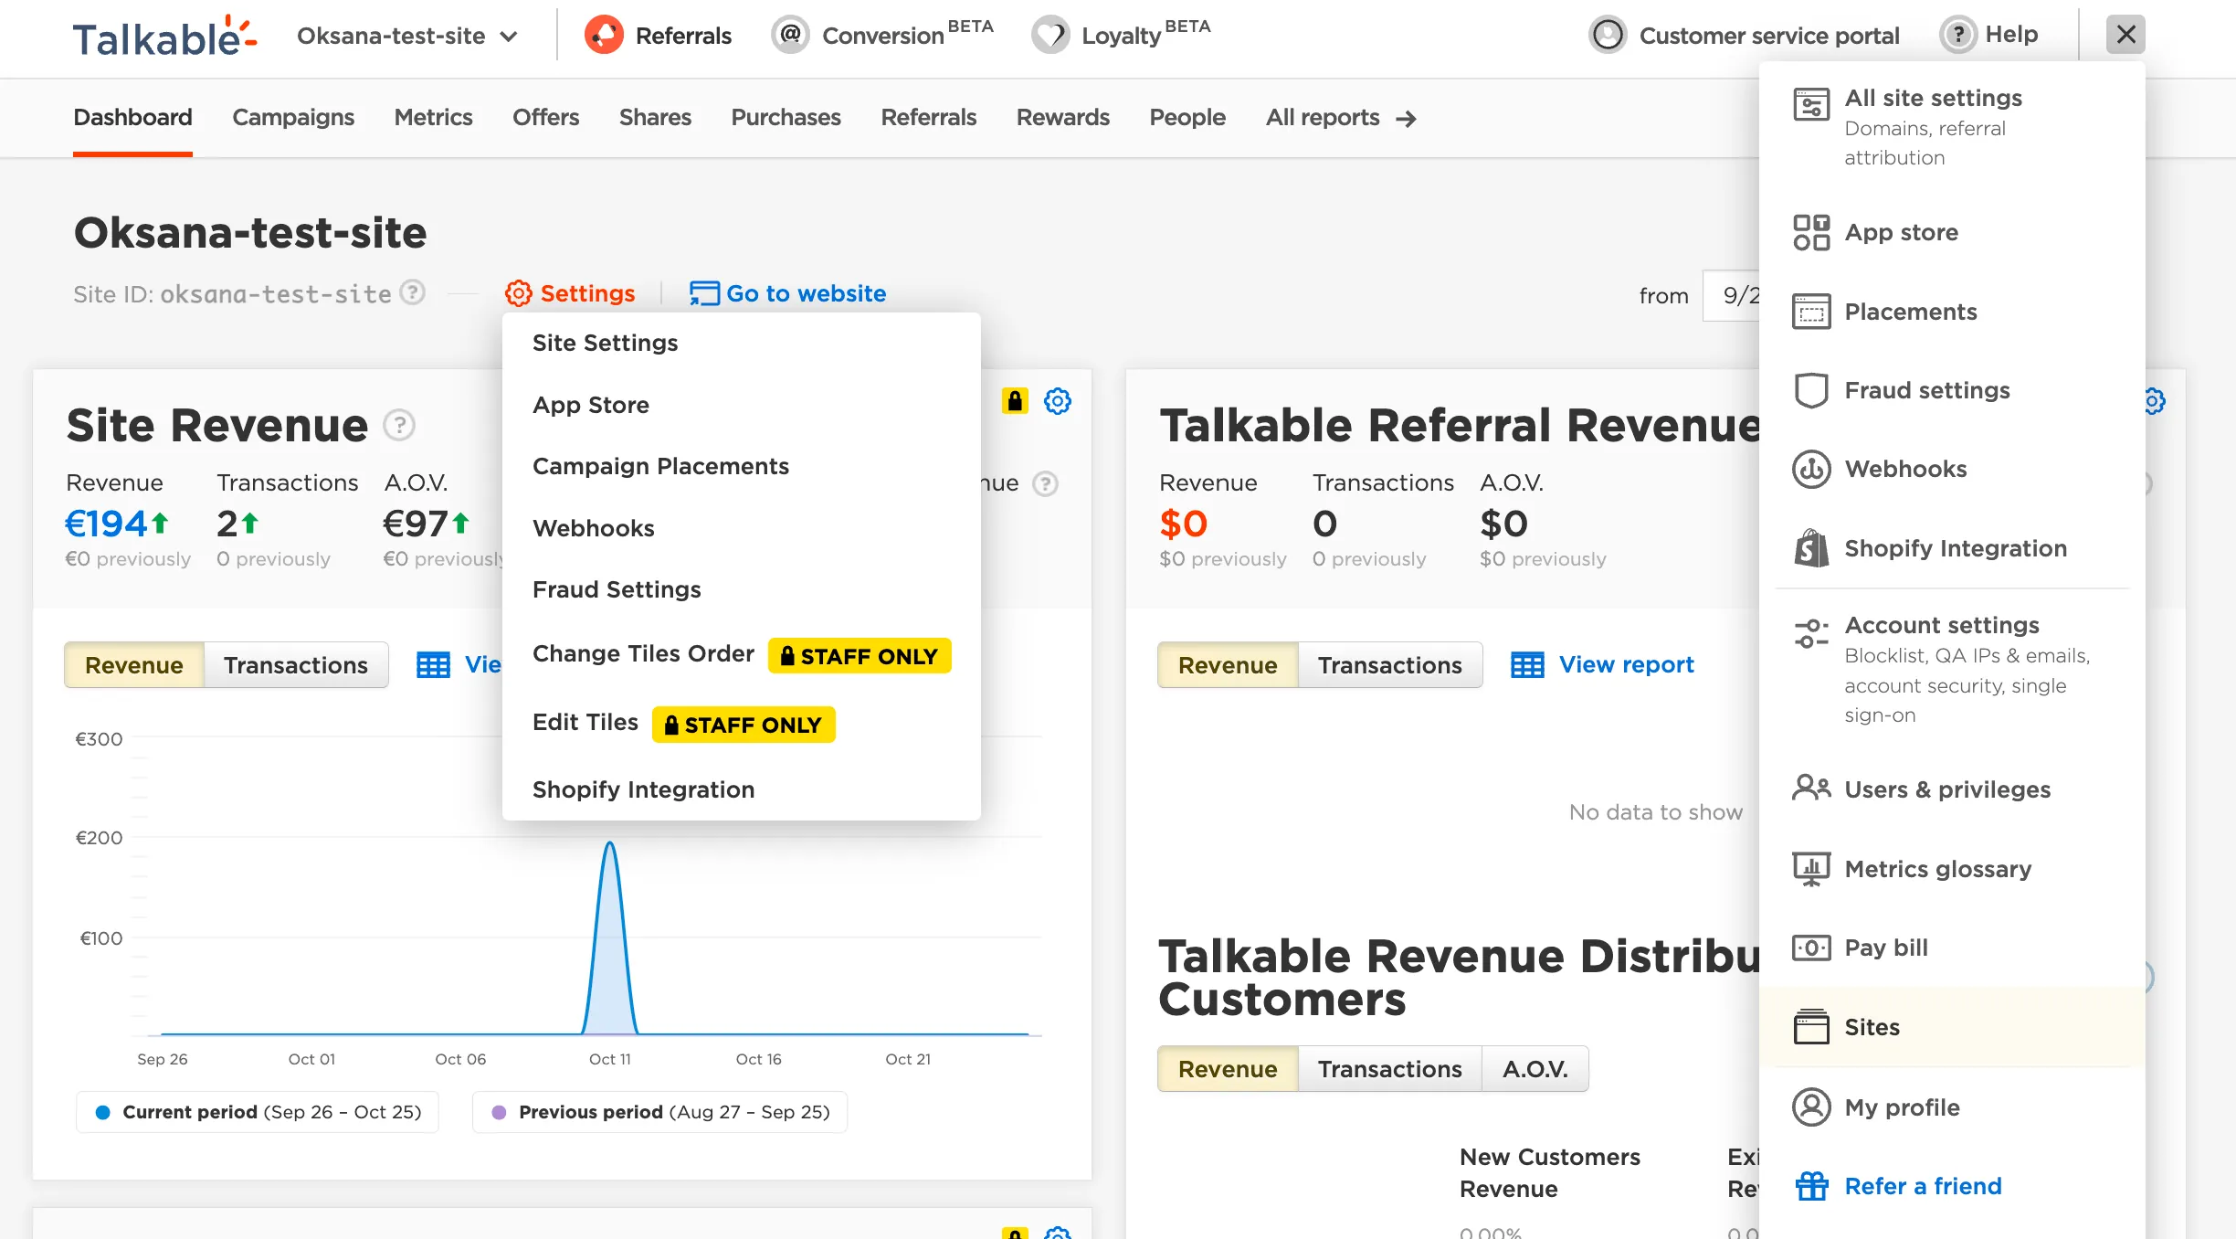This screenshot has height=1239, width=2236.
Task: Open the Campaigns tab
Action: tap(293, 118)
